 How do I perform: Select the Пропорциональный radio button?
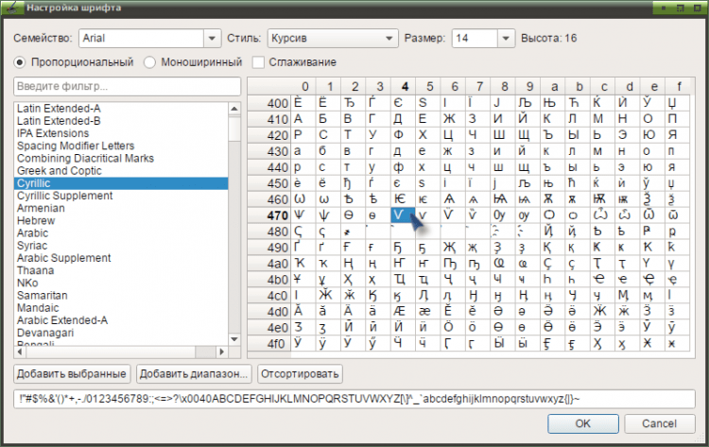coord(20,62)
